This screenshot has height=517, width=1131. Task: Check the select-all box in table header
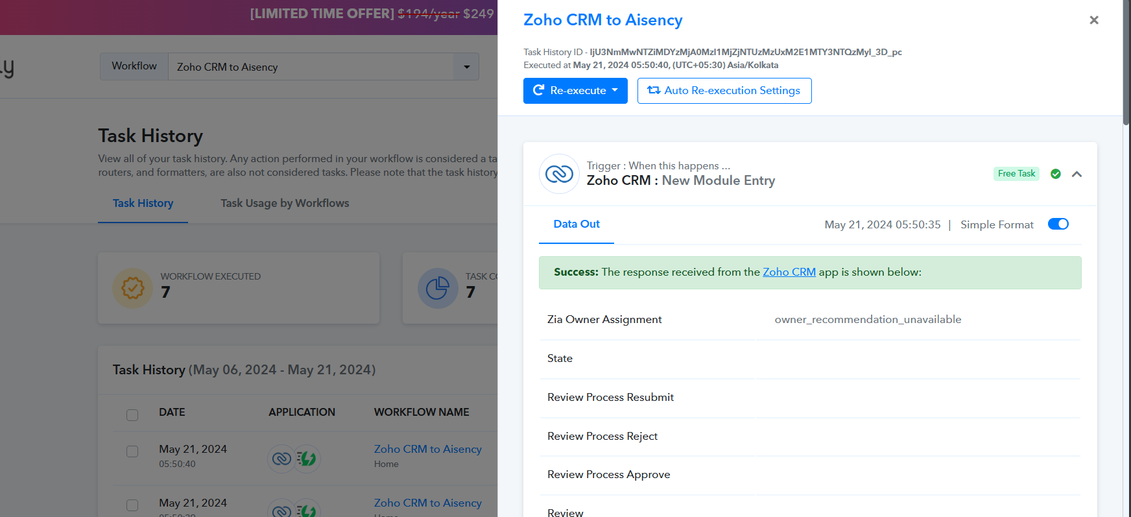[132, 415]
